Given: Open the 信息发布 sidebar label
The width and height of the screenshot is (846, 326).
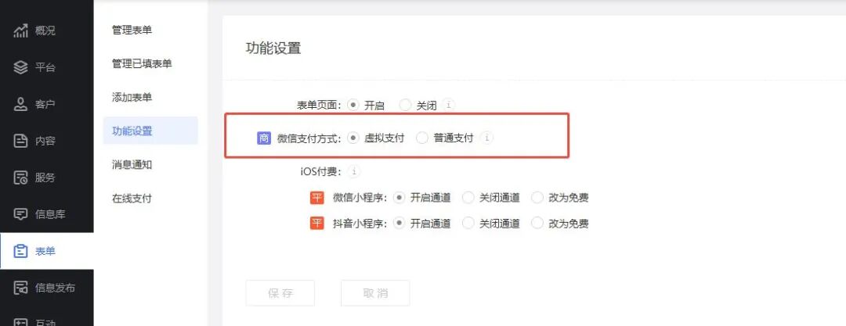Looking at the screenshot, I should [55, 288].
